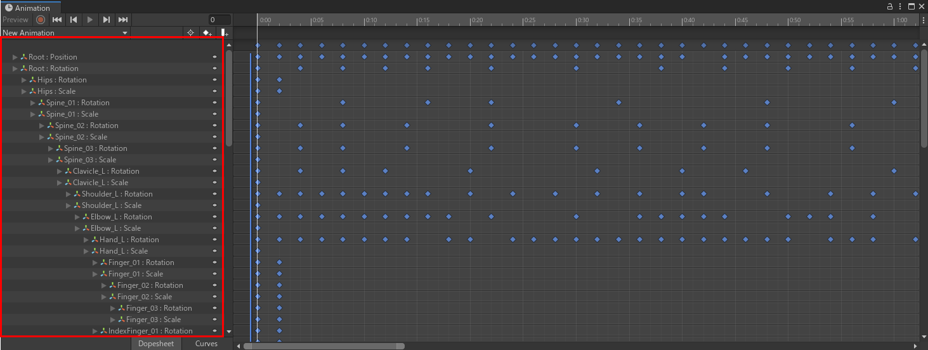Screen dimensions: 928x350
Task: Step to the next keyframe
Action: (x=107, y=20)
